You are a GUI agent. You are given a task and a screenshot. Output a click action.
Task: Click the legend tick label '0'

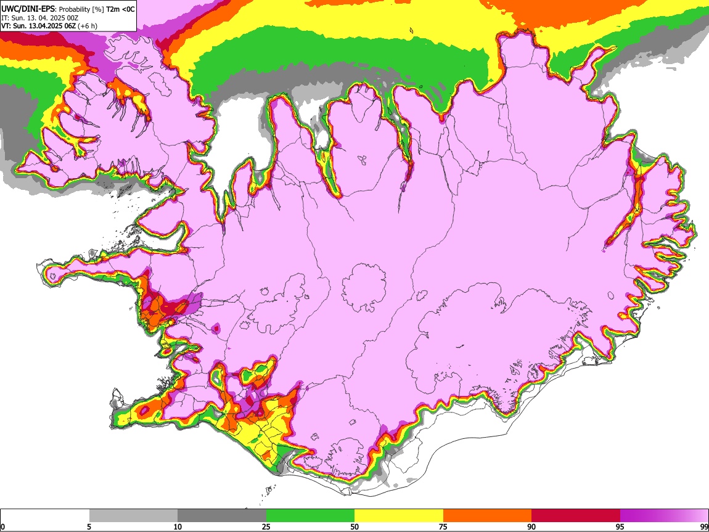(x=2, y=527)
